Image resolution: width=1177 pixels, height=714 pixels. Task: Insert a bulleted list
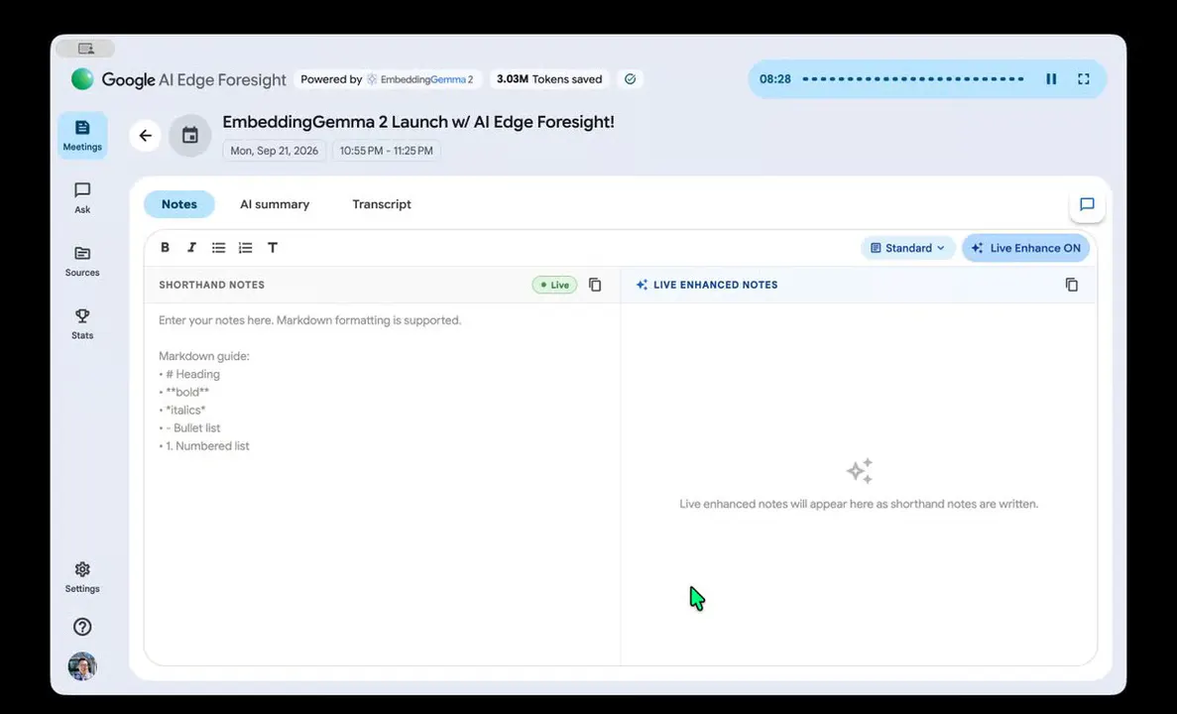pyautogui.click(x=218, y=248)
